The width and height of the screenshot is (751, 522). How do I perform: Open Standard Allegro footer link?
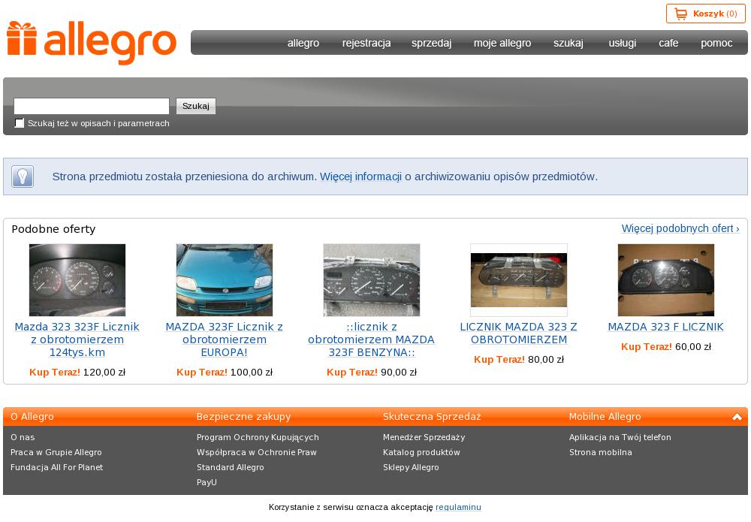[x=231, y=467]
